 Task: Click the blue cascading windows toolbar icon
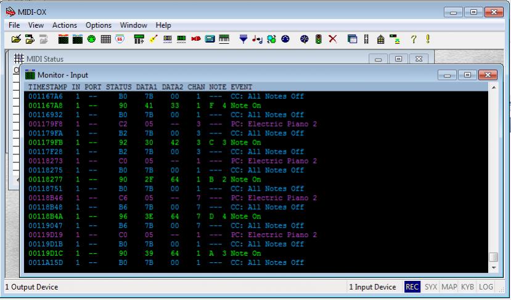353,39
